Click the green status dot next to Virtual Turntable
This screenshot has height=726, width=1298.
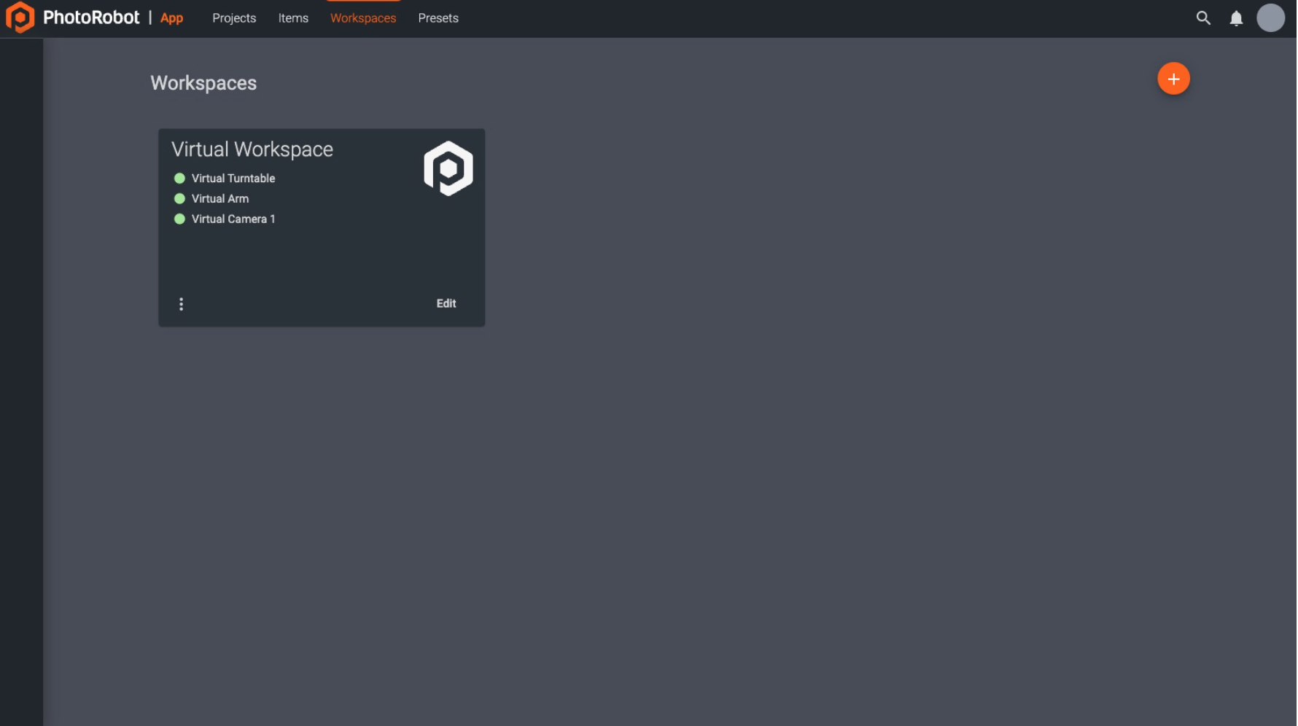click(179, 178)
